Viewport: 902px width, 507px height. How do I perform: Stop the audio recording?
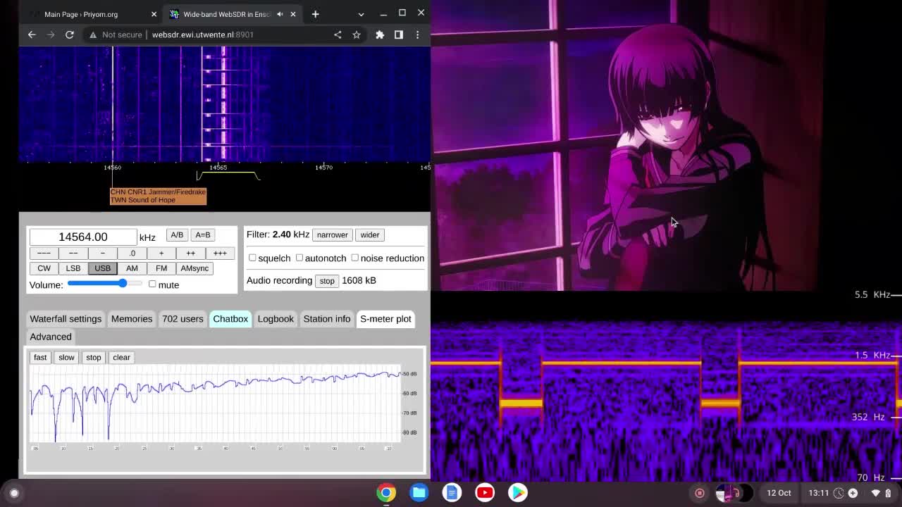coord(327,281)
